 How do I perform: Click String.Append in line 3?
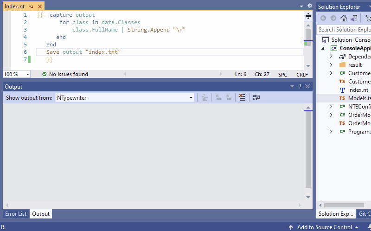tap(148, 30)
